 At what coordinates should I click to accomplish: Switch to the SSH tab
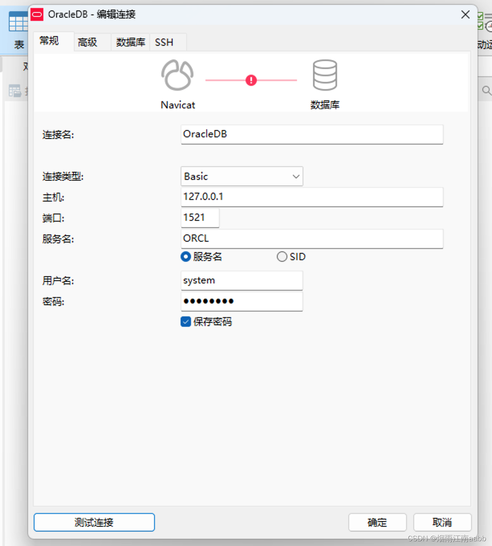[x=167, y=42]
